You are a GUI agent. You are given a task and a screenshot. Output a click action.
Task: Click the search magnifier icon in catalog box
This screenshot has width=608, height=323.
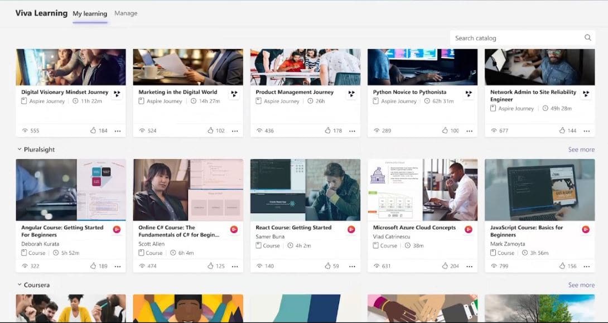(587, 38)
